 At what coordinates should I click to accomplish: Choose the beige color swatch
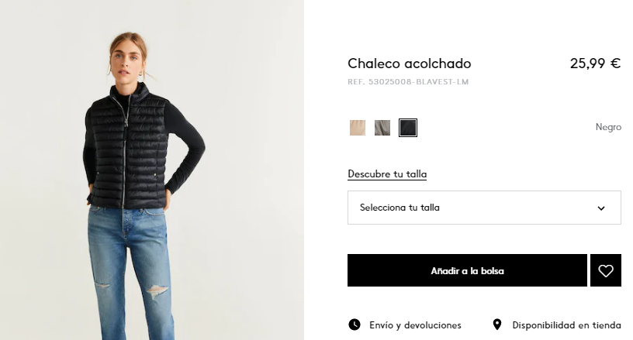tap(358, 128)
